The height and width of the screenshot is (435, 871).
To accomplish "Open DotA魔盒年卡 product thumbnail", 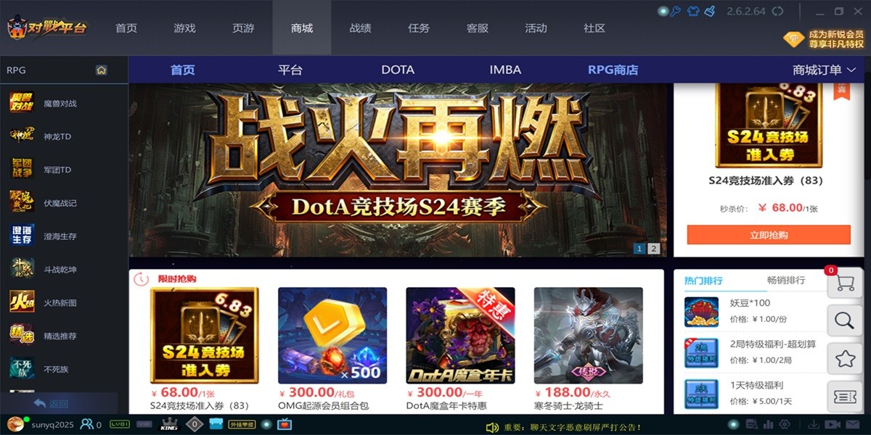I will click(460, 336).
